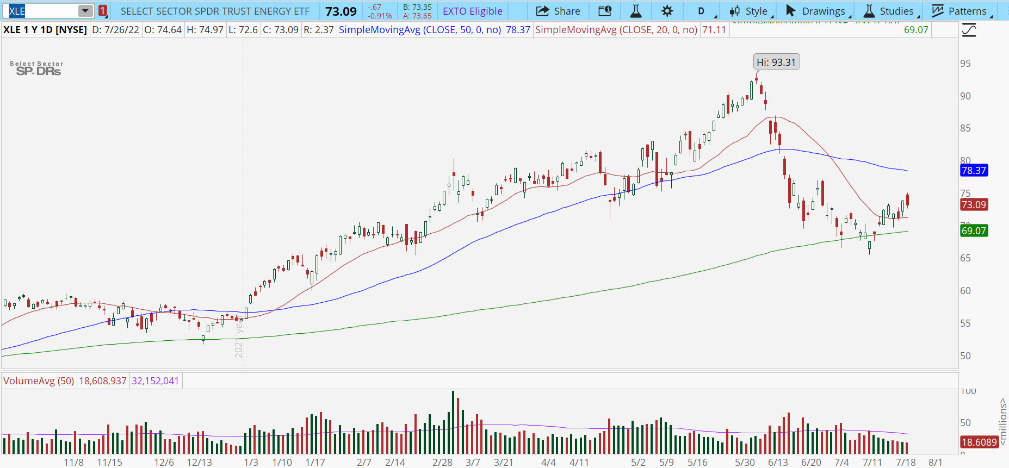Click the EXTO Eligible label
This screenshot has width=1009, height=468.
473,11
